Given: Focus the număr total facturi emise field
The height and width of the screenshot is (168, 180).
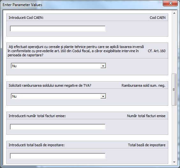Looking at the screenshot, I should pyautogui.click(x=58, y=127).
